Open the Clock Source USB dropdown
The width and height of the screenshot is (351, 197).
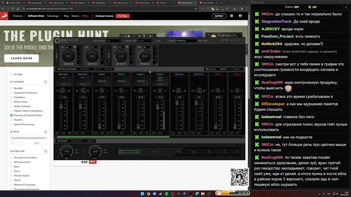click(114, 41)
